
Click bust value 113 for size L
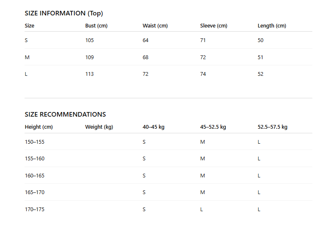[89, 74]
